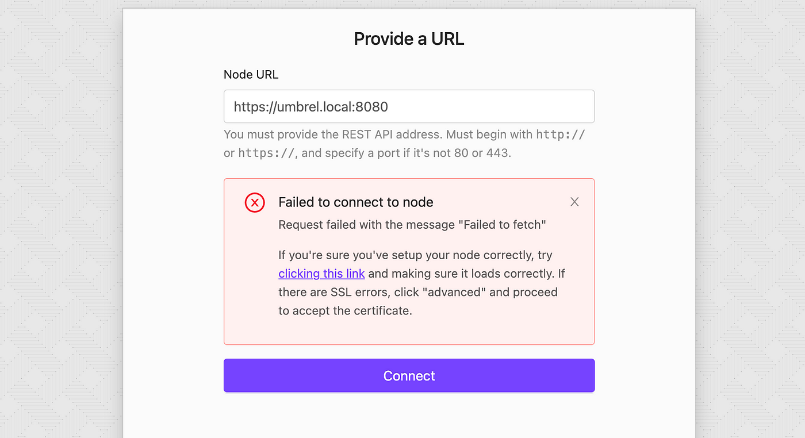Click the red error circle icon
Screen dimensions: 805x438
click(255, 202)
